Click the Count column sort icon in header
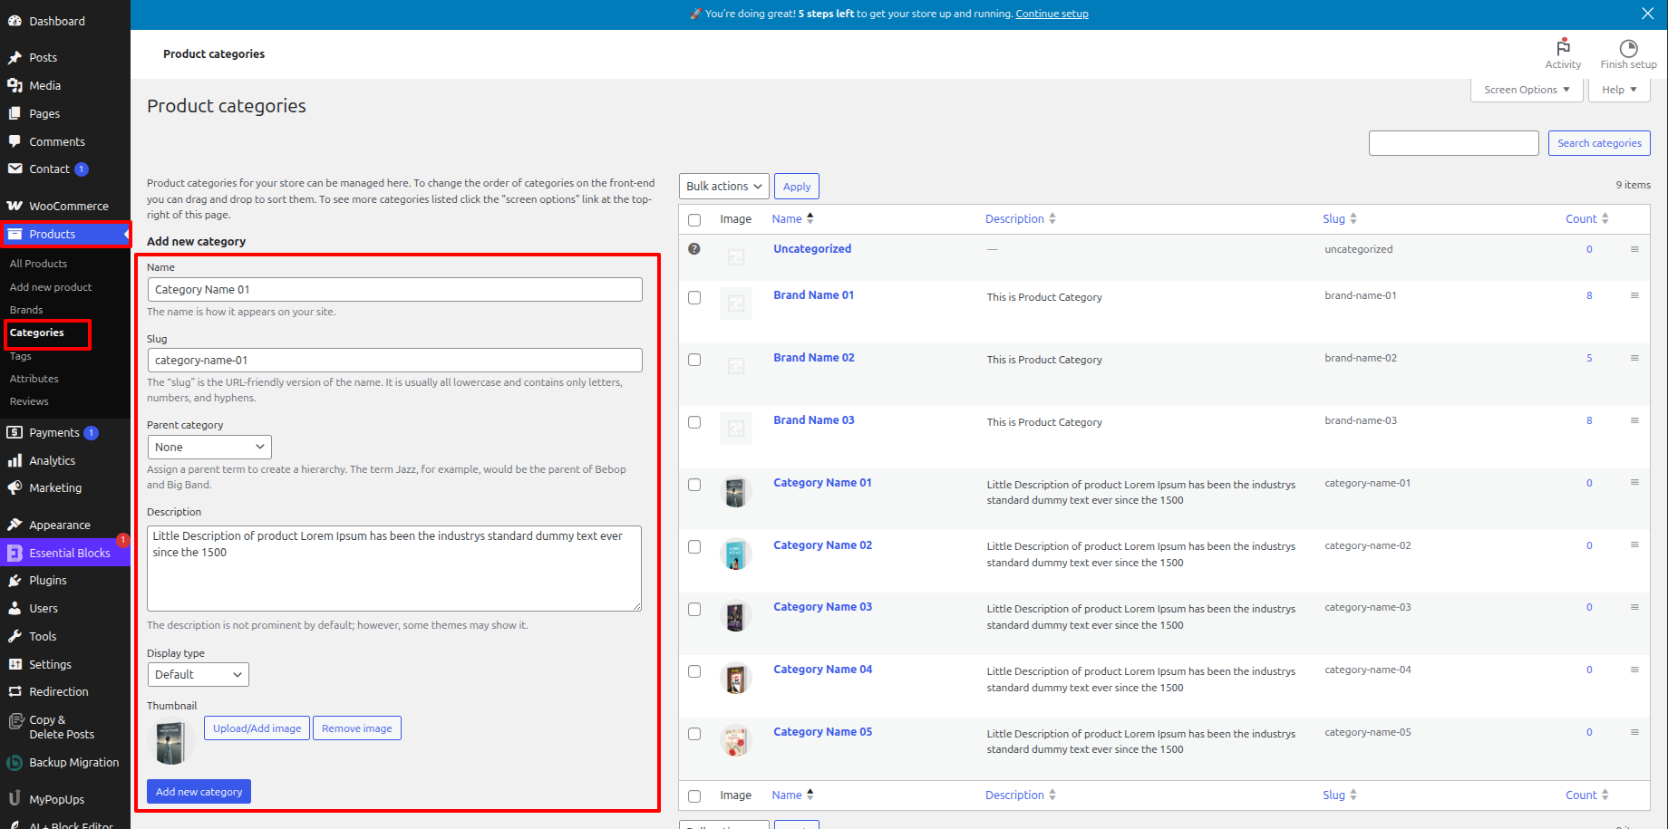The image size is (1668, 829). [x=1605, y=218]
